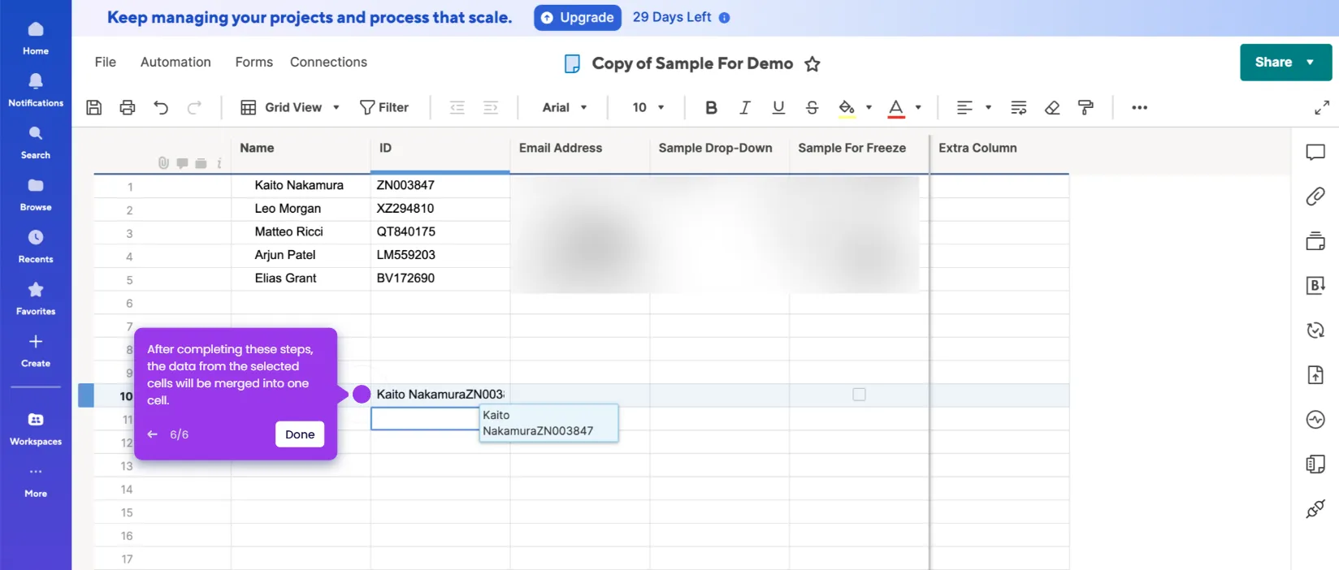Open text alignment dropdown arrow
This screenshot has width=1339, height=570.
pos(988,107)
